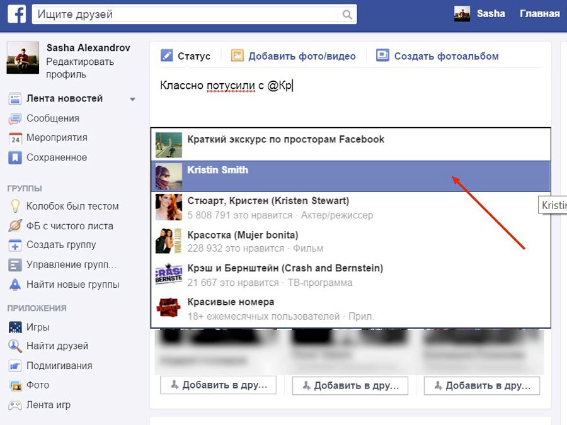567x425 pixels.
Task: Click the Подмигивания poke icon
Action: point(15,366)
